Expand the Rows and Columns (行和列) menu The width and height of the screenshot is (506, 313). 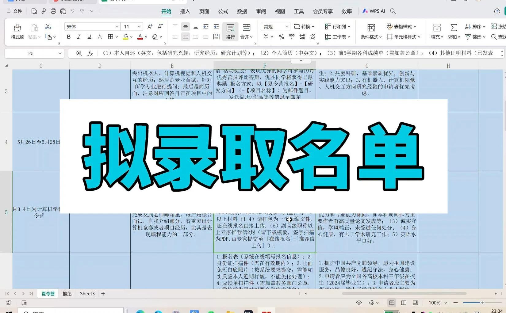[337, 27]
